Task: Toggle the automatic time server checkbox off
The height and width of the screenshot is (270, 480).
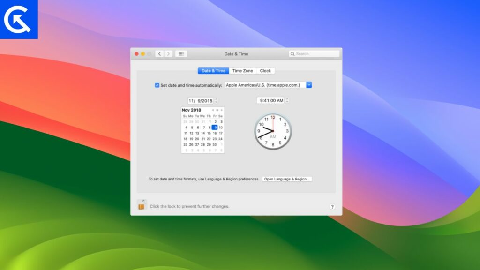Action: [x=157, y=85]
